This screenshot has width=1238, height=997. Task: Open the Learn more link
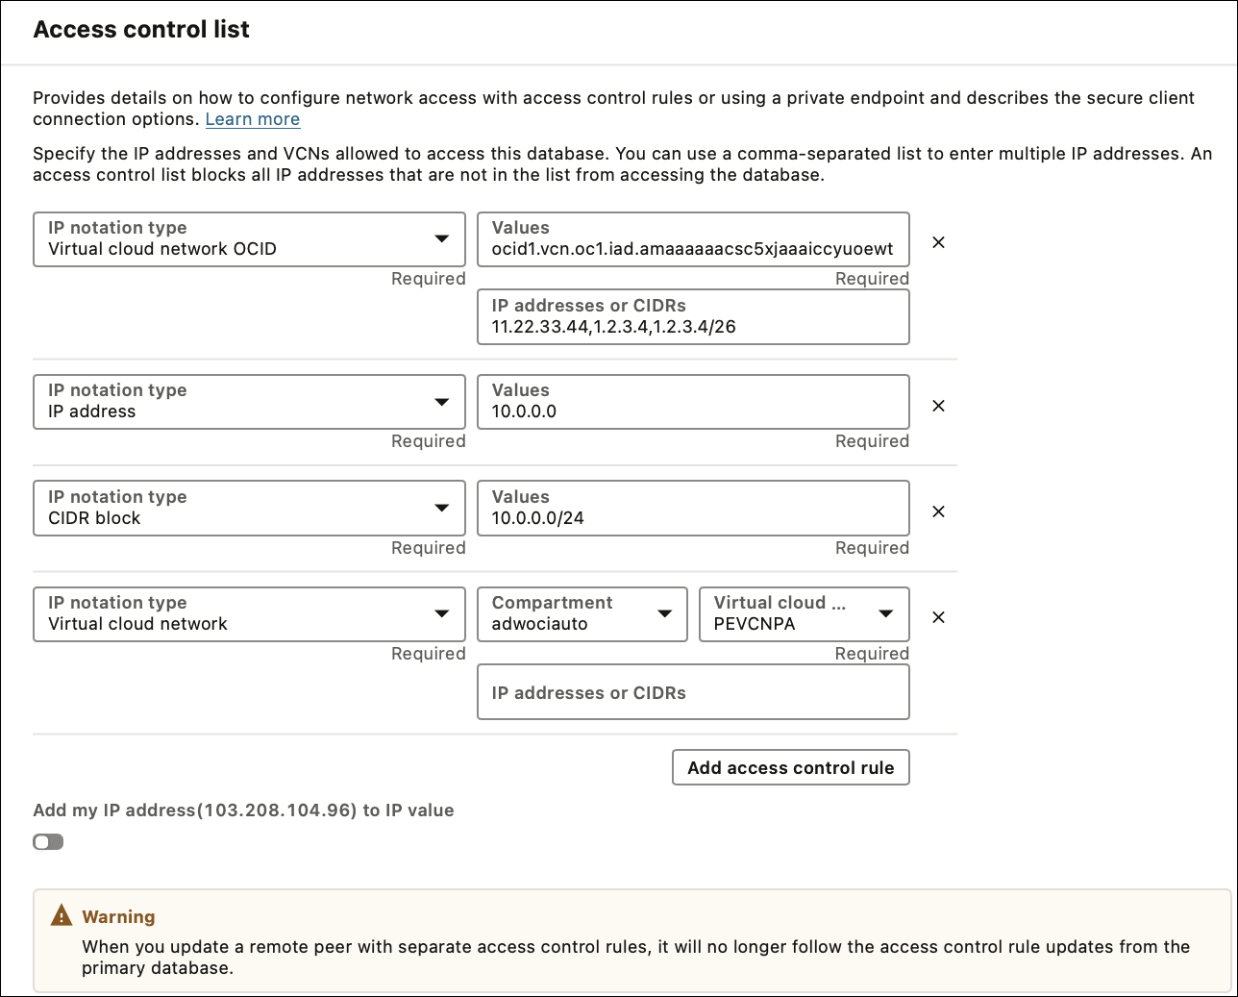click(x=252, y=118)
